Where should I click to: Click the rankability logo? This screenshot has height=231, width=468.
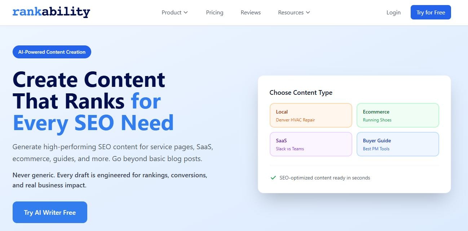point(51,12)
